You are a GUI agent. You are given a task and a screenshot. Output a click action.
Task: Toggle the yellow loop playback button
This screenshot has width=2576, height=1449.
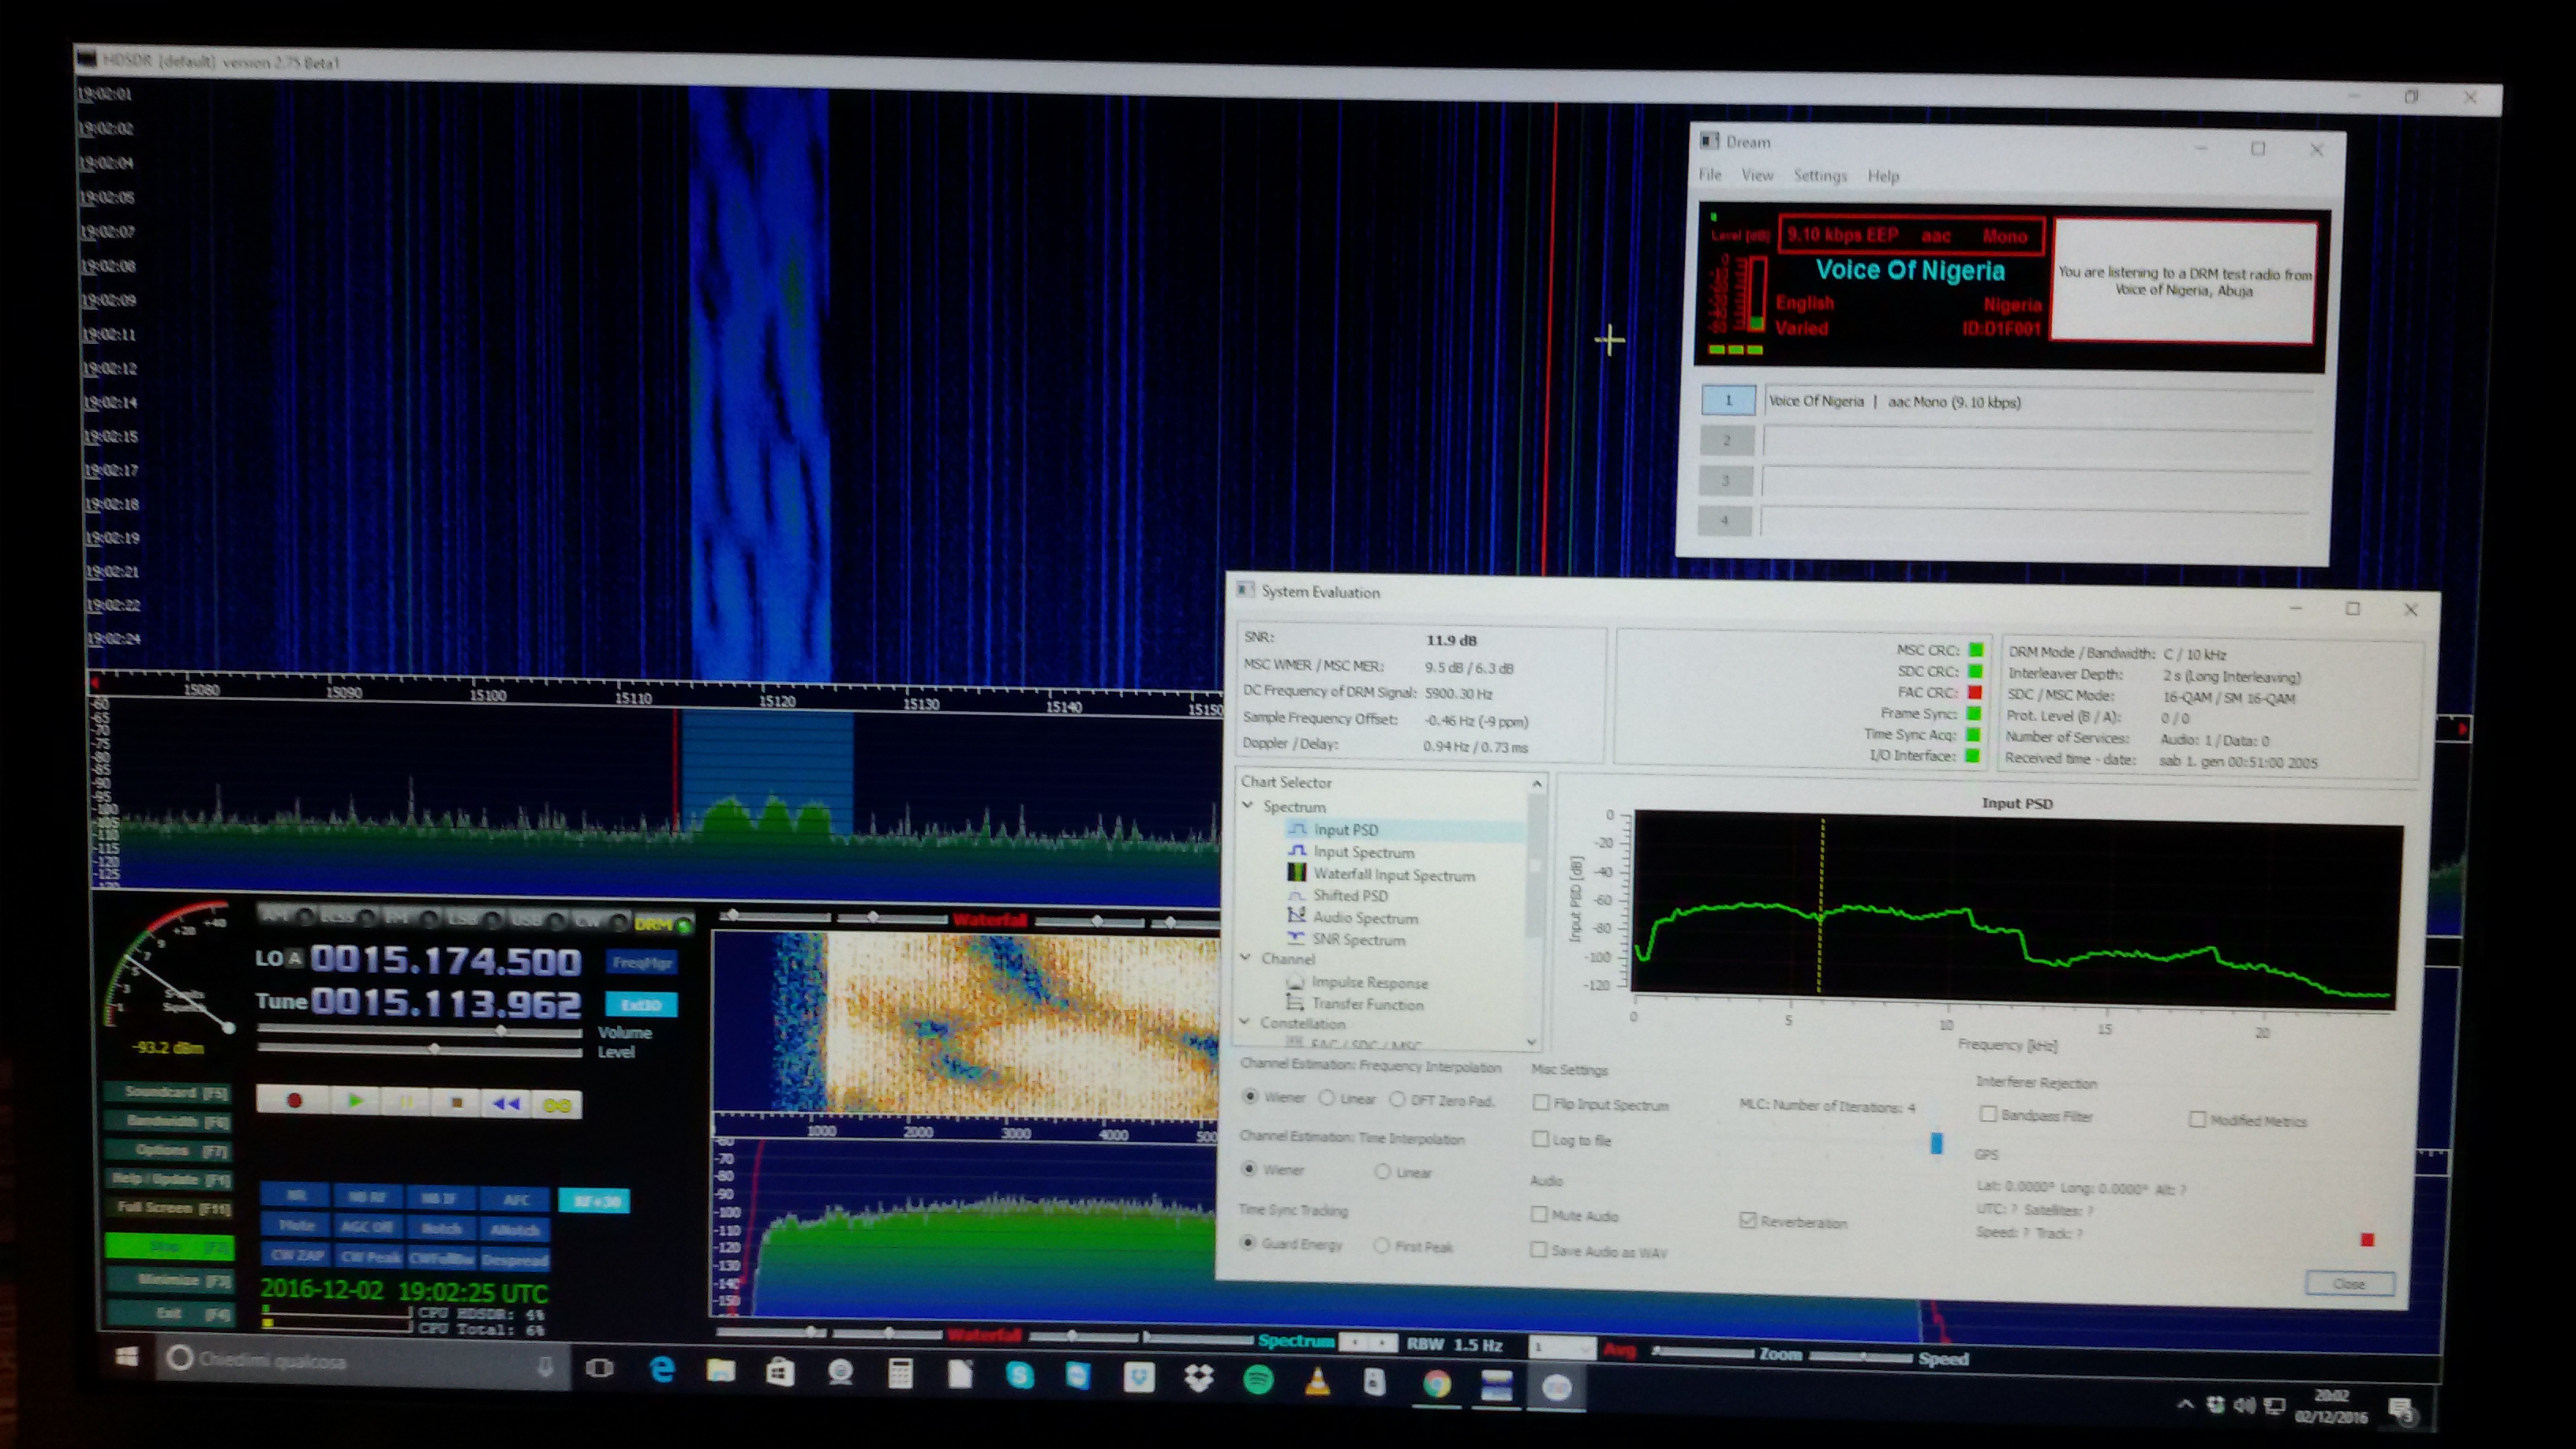click(557, 1104)
